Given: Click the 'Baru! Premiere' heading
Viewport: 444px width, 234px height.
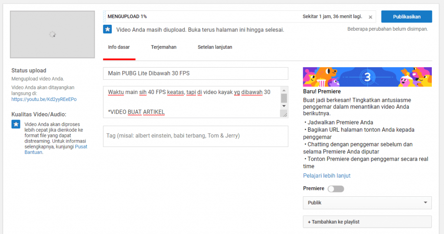Looking at the screenshot, I should click(x=322, y=91).
